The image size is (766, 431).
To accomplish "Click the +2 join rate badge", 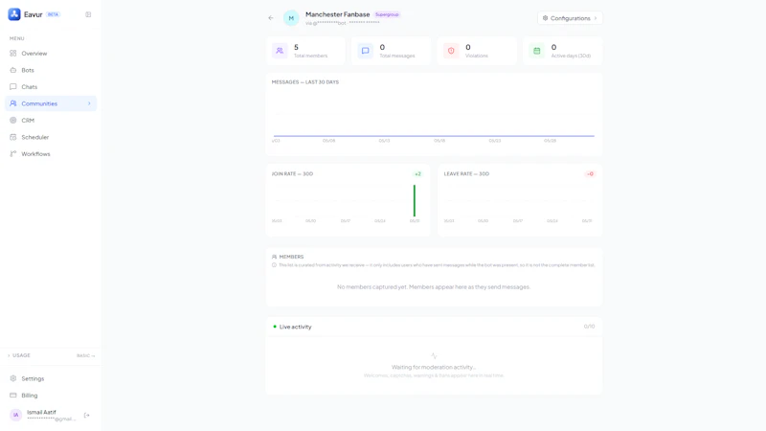I will pyautogui.click(x=417, y=174).
